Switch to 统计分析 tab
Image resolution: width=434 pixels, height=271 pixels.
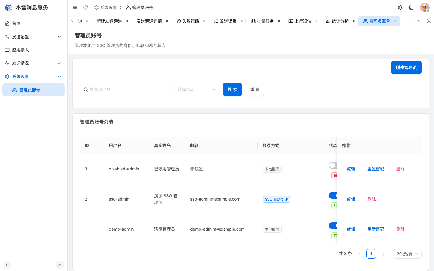337,21
